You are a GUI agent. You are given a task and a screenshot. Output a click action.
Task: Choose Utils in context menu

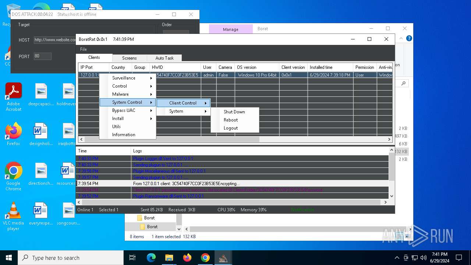click(128, 127)
